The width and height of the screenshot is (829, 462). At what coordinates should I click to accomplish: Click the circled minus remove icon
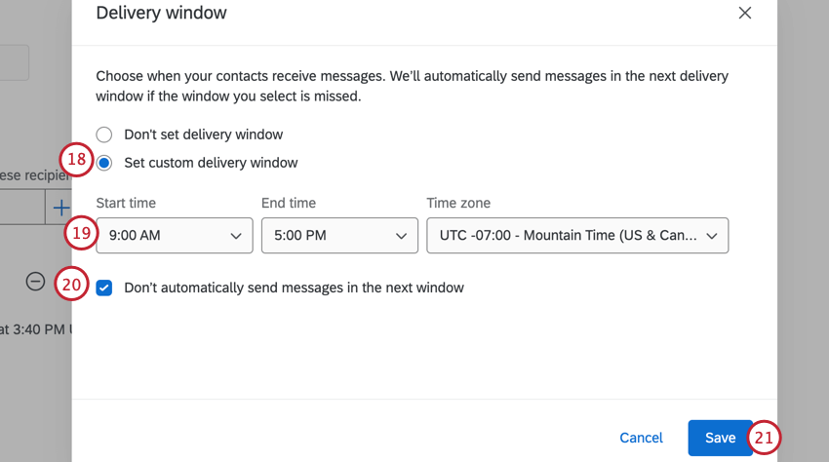pos(35,281)
